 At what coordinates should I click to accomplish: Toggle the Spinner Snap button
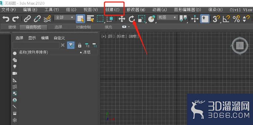[x=246, y=19]
